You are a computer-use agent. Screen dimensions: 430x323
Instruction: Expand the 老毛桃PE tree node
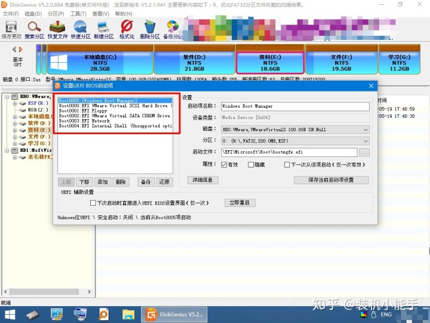15,157
